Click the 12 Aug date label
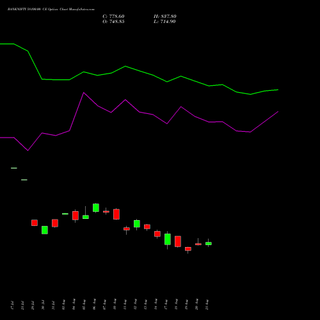 coord(135,305)
